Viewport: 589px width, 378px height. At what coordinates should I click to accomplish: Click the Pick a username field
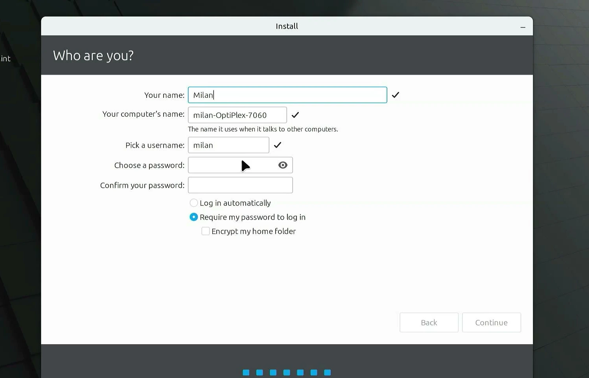(x=228, y=145)
